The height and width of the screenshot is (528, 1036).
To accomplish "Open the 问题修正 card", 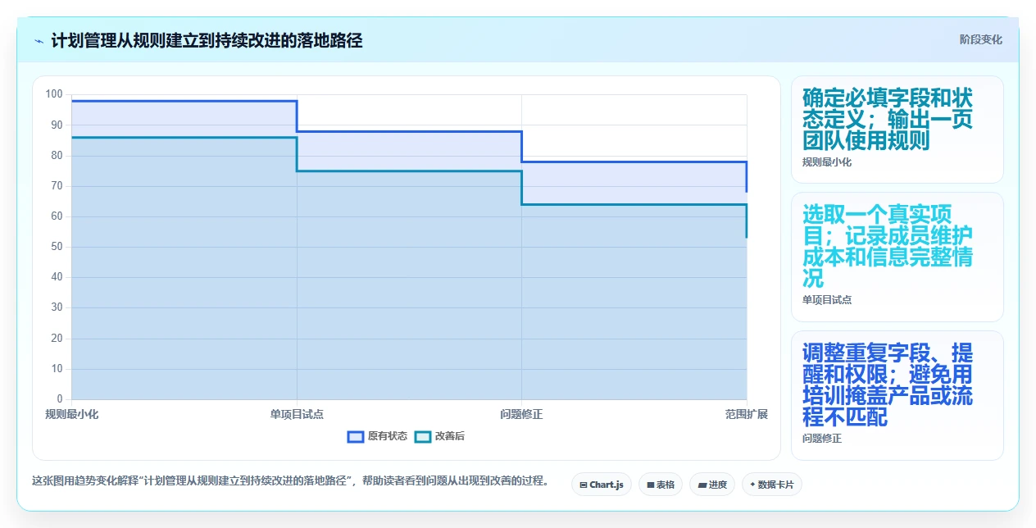I will [897, 395].
